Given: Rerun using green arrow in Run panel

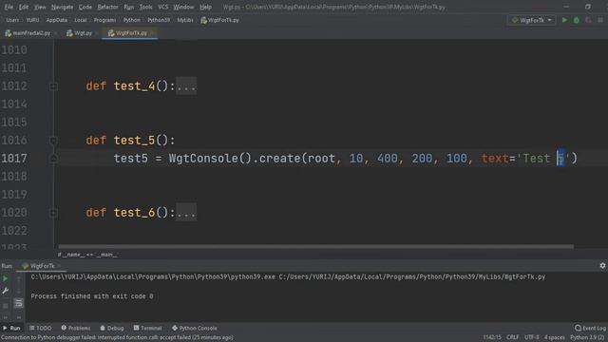Looking at the screenshot, I should pyautogui.click(x=6, y=278).
